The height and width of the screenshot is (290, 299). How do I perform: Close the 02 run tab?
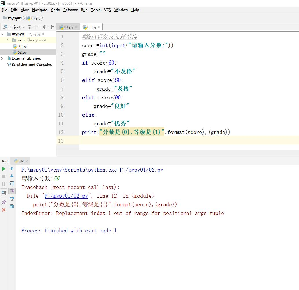pyautogui.click(x=27, y=161)
